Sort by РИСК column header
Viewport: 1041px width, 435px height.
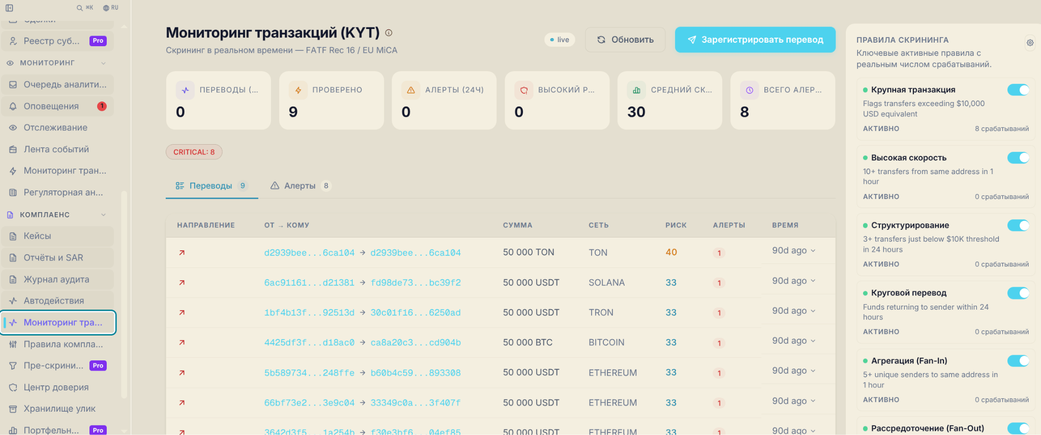pos(676,225)
